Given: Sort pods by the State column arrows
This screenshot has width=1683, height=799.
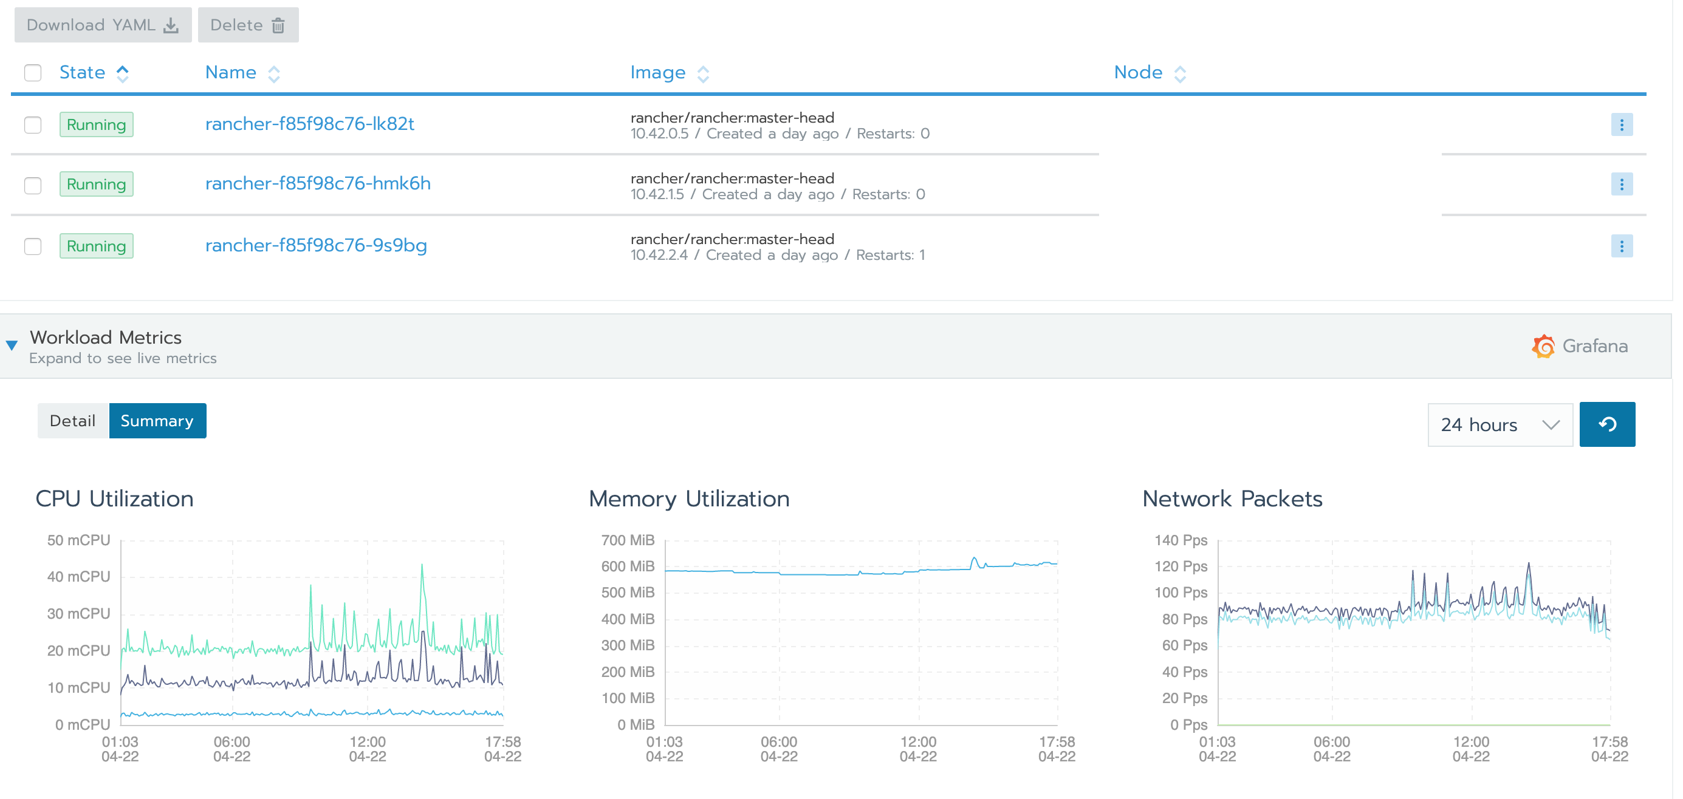Looking at the screenshot, I should click(x=123, y=73).
